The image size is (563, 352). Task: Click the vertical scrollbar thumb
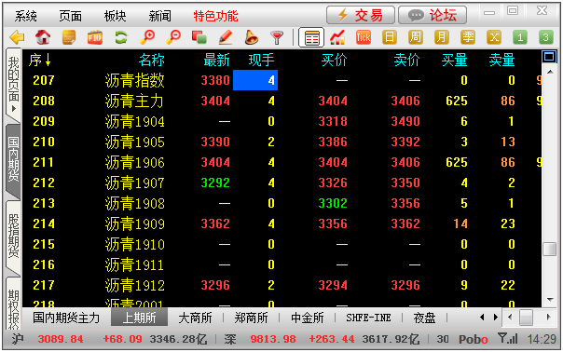[x=549, y=249]
